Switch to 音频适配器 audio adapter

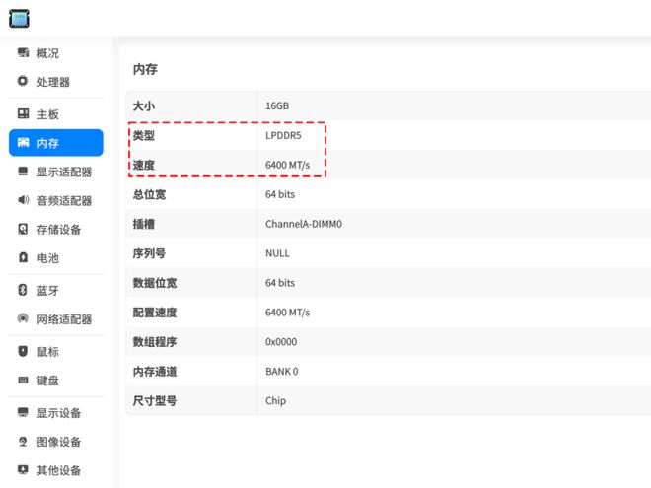tap(64, 200)
